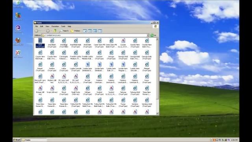Click the scrollbar up arrow
Image resolution: width=252 pixels, height=142 pixels.
click(x=157, y=39)
